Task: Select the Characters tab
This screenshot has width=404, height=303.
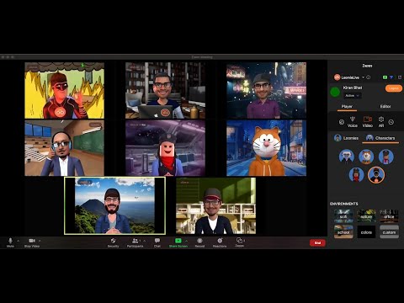Action: [x=380, y=138]
